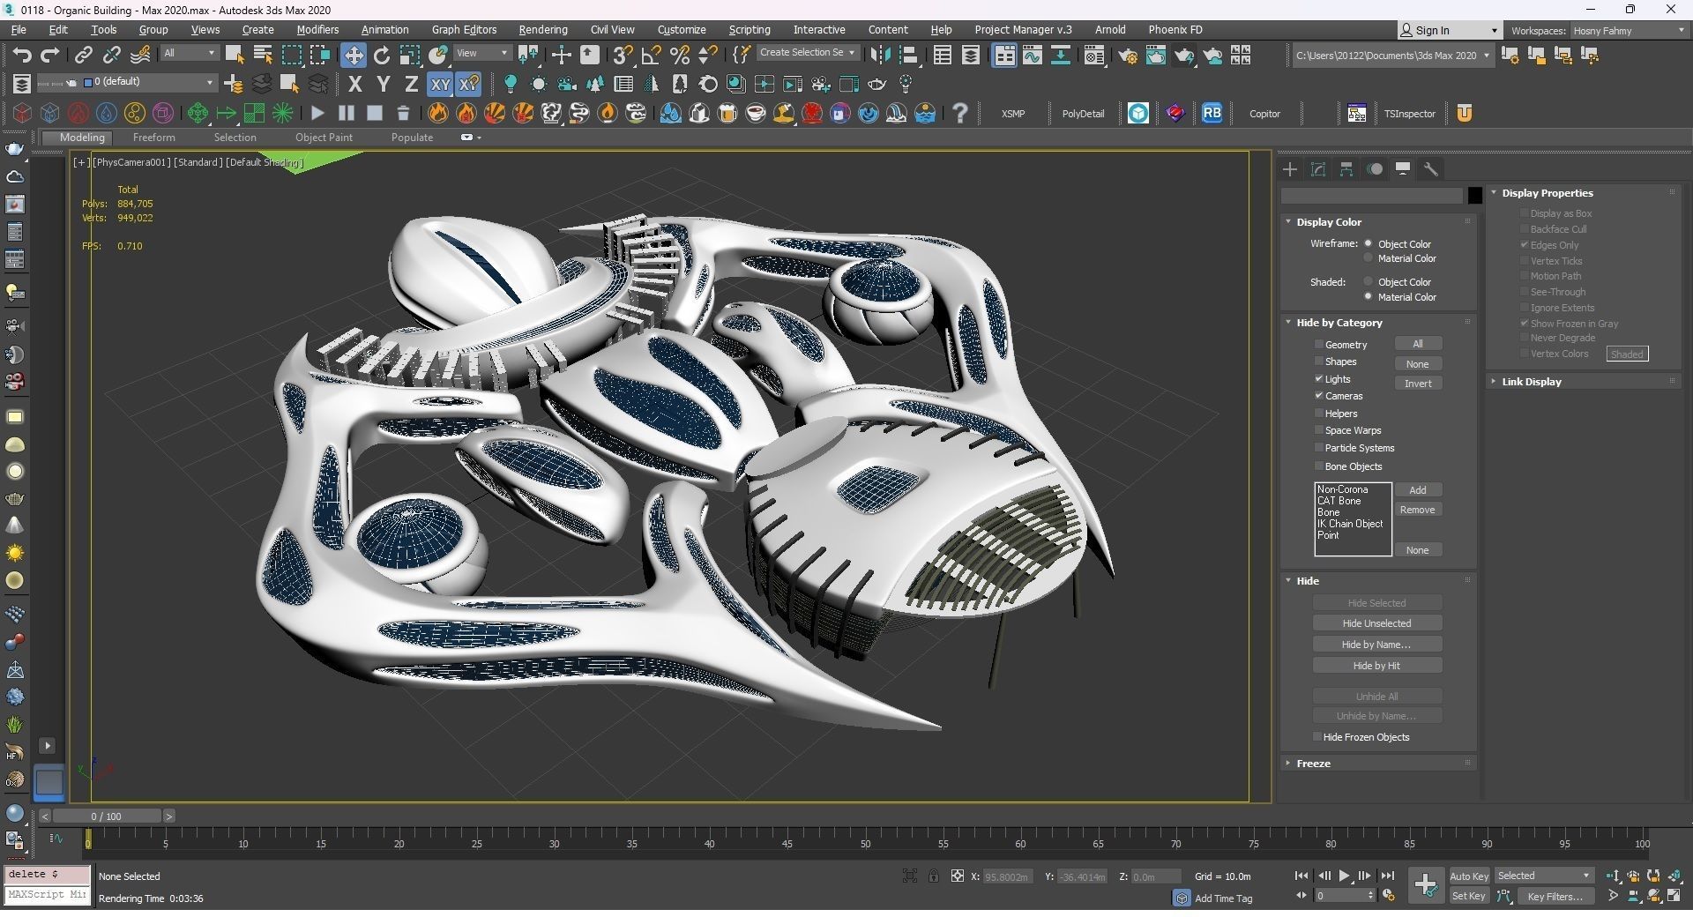1693x917 pixels.
Task: Open the selection filter All dropdown
Action: point(189,53)
